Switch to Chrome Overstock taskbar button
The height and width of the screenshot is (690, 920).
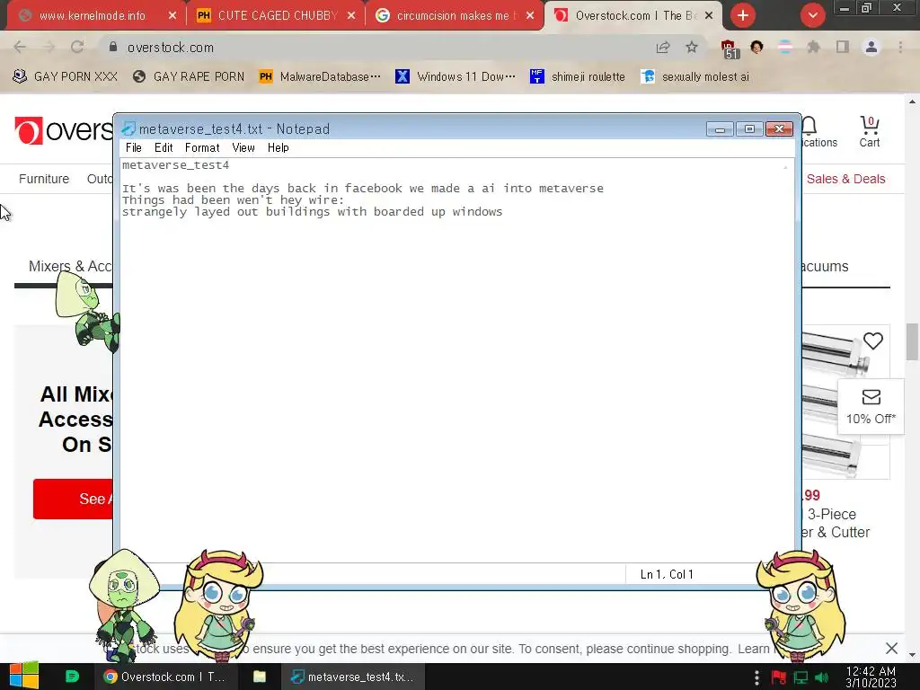point(165,677)
